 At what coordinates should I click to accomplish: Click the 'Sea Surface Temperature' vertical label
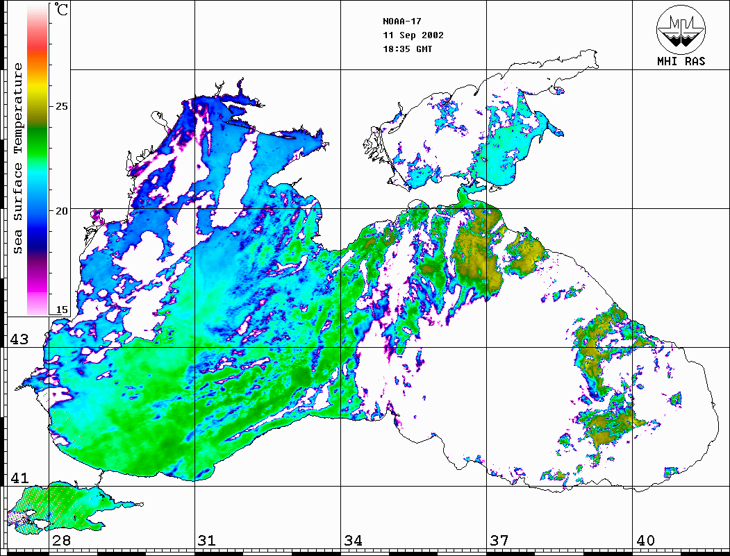[17, 158]
